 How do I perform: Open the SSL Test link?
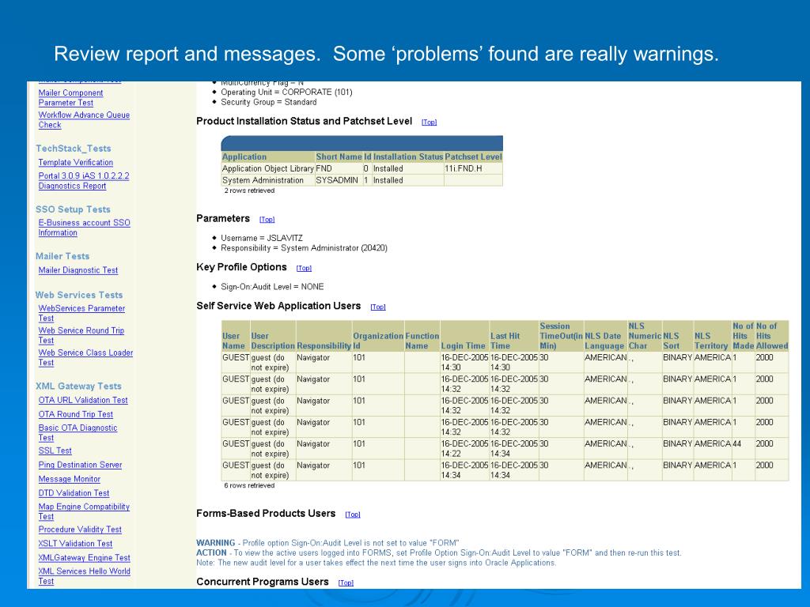(55, 451)
